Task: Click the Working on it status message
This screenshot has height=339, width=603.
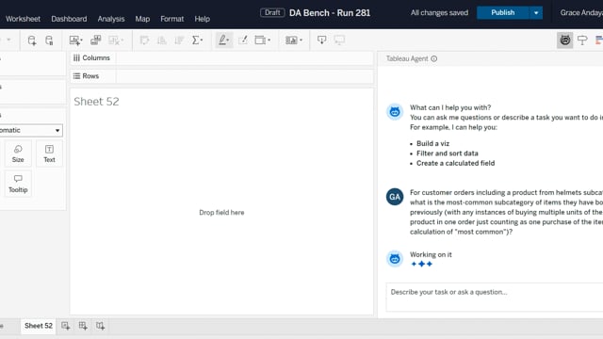Action: tap(431, 254)
